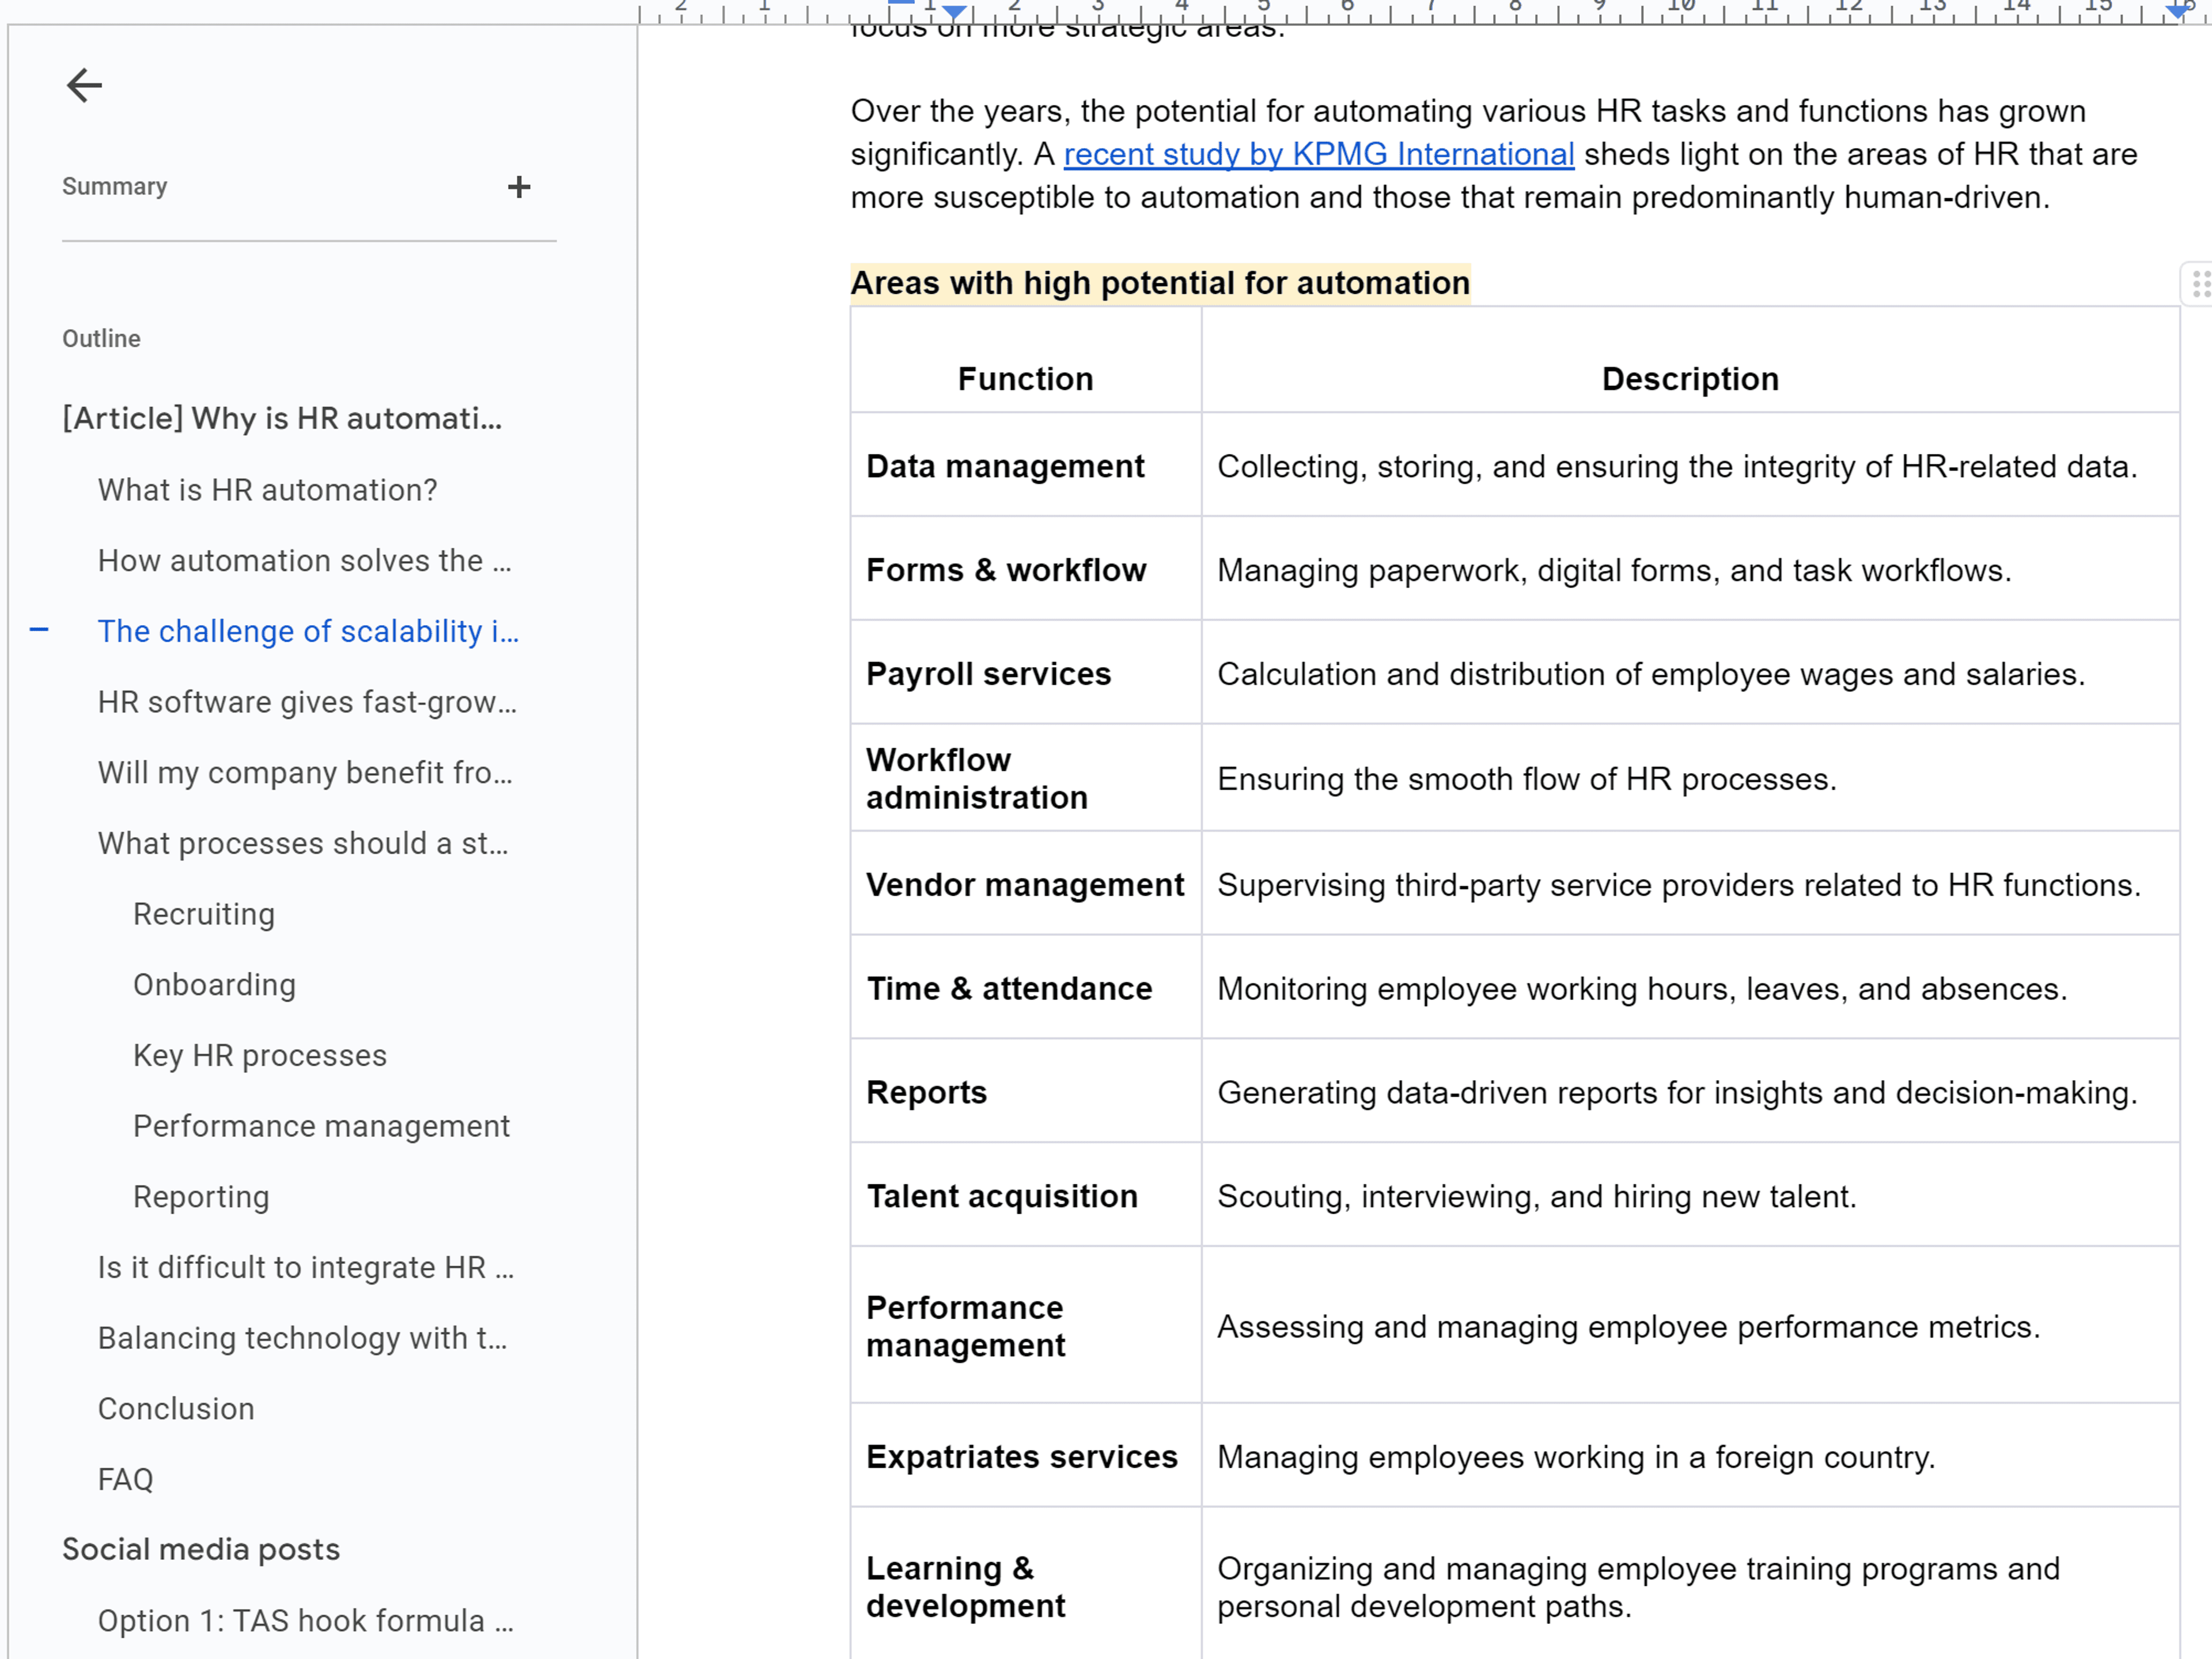2212x1659 pixels.
Task: Jump to Key HR processes subsection
Action: 260,1055
